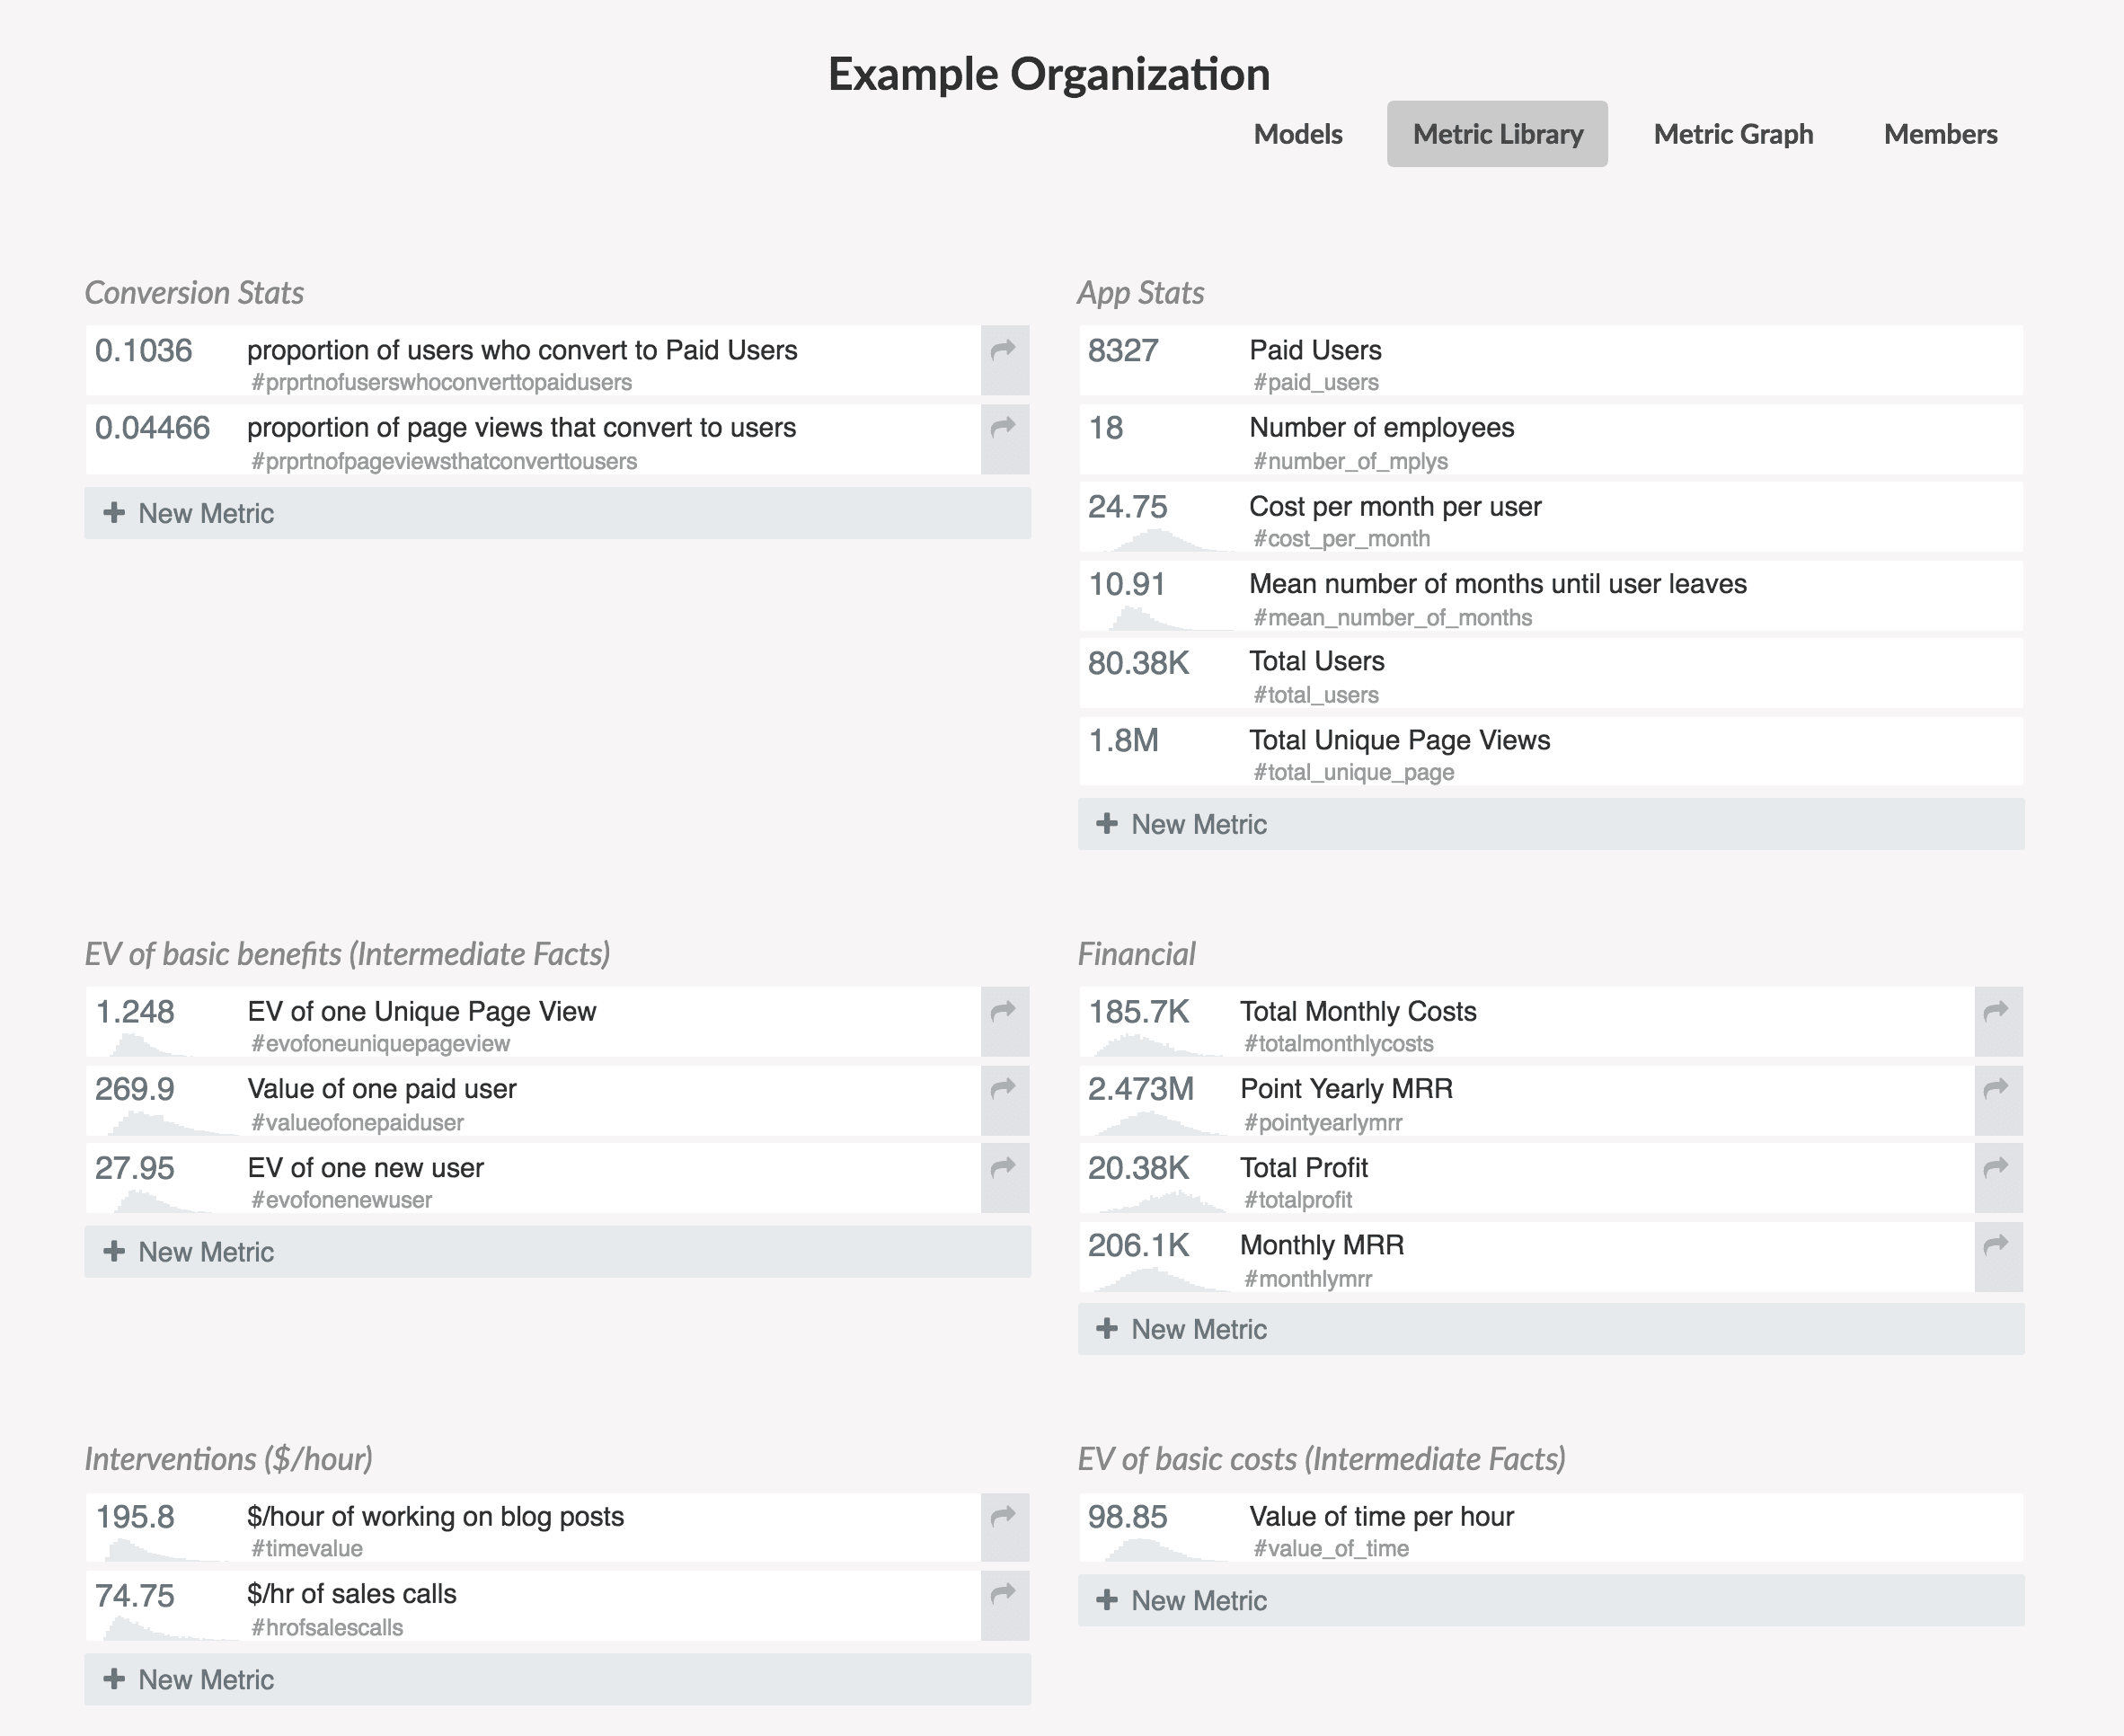Click the App Stats section heading
2124x1736 pixels.
point(1141,292)
